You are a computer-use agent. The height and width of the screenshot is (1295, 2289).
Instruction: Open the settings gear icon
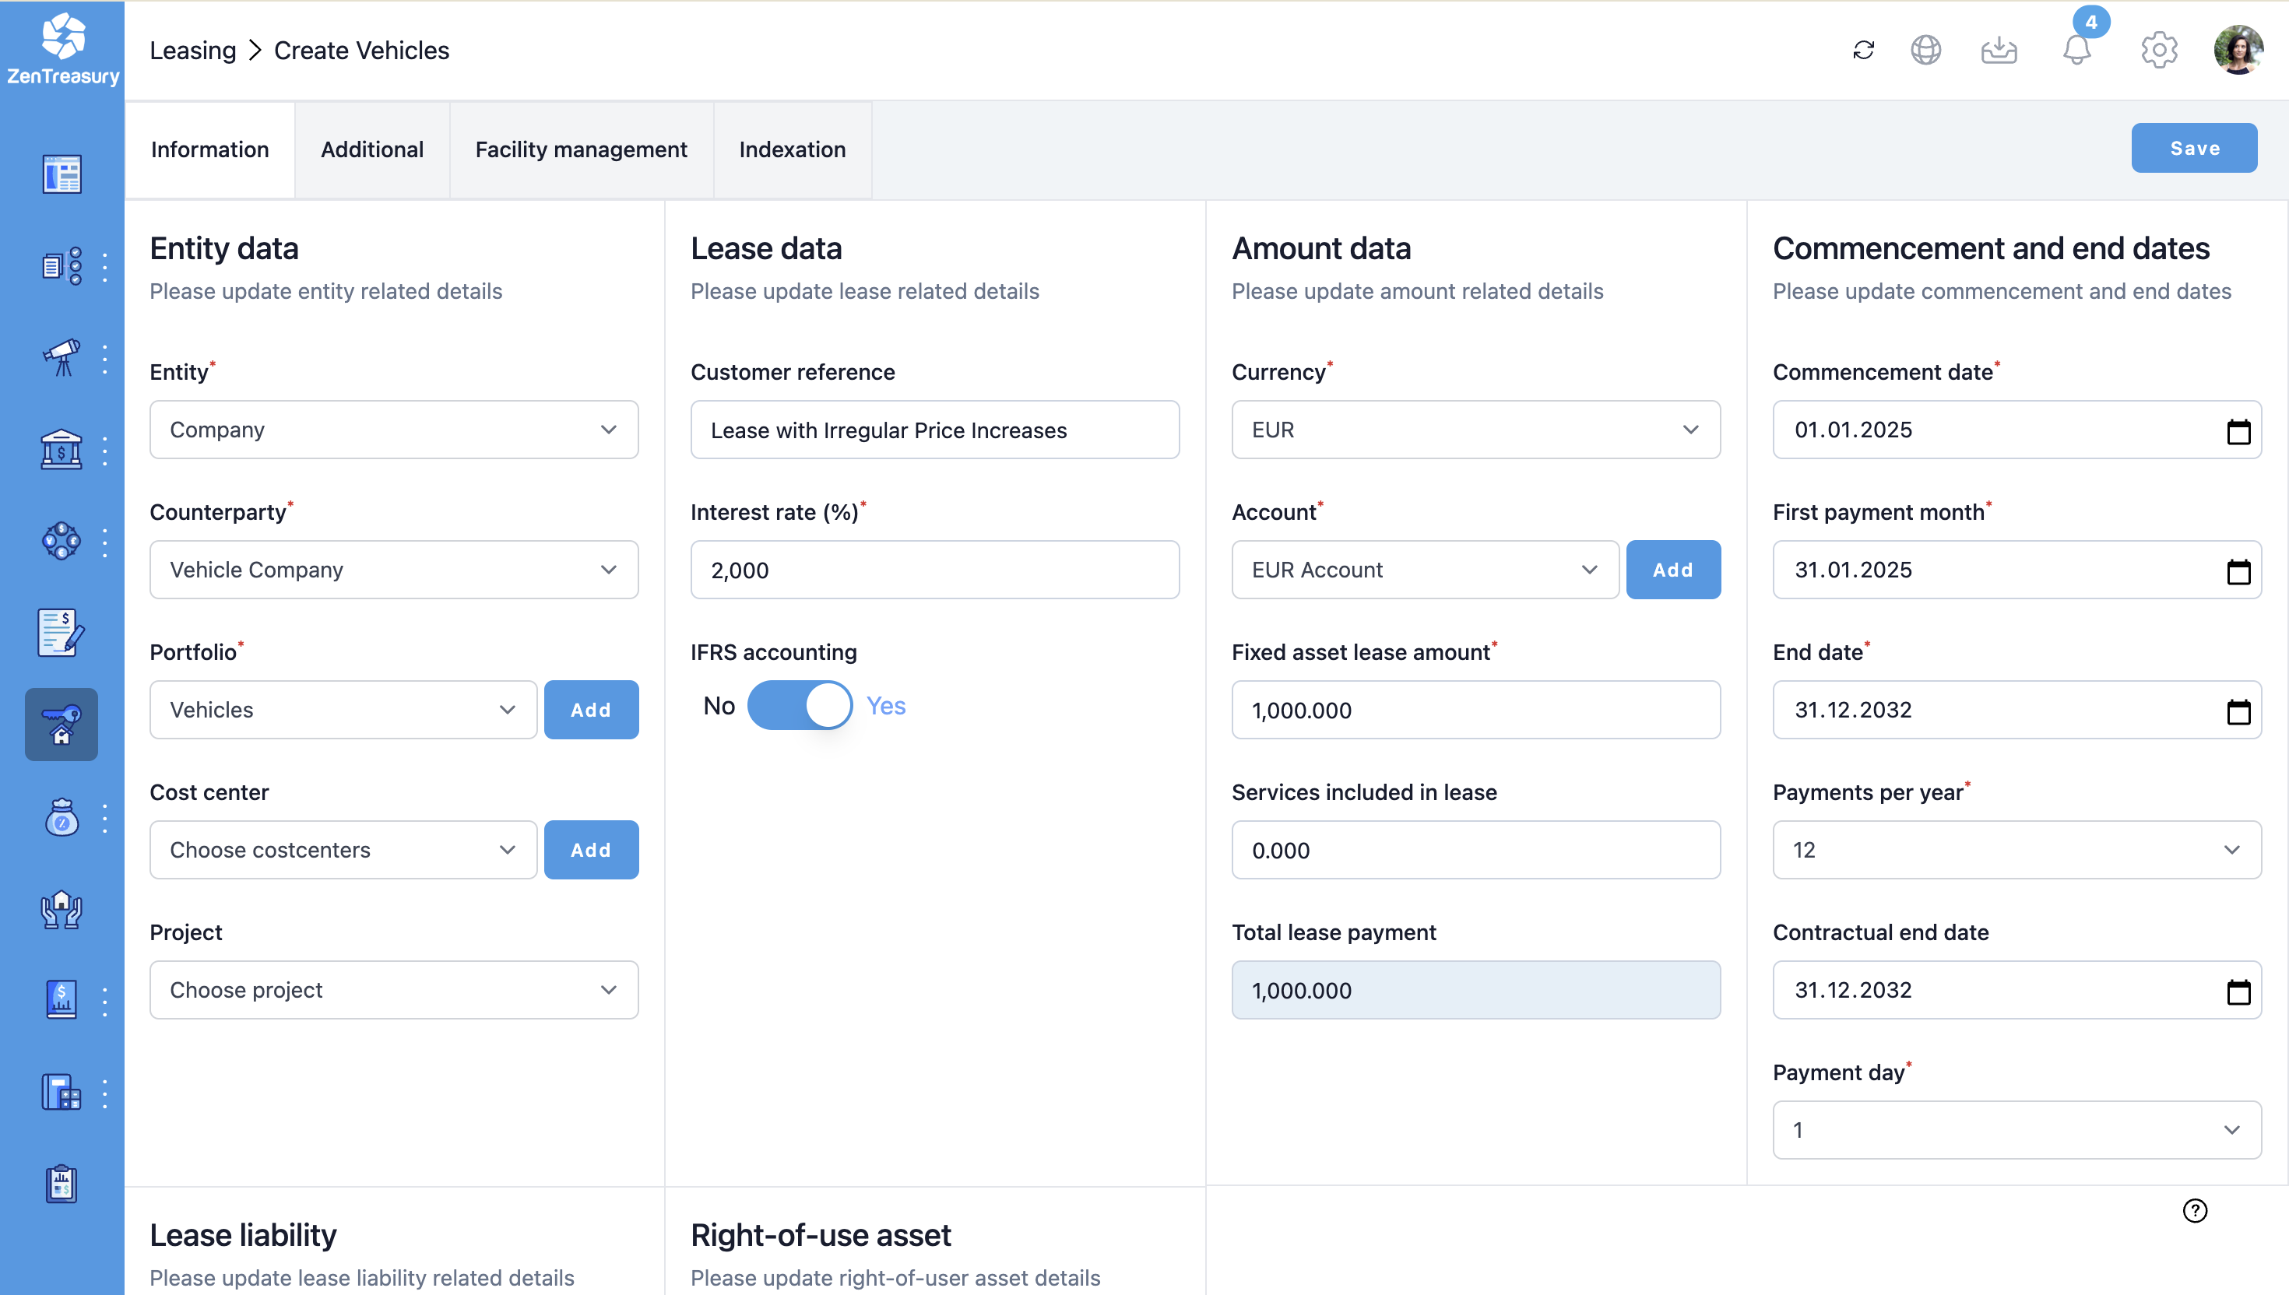point(2158,50)
